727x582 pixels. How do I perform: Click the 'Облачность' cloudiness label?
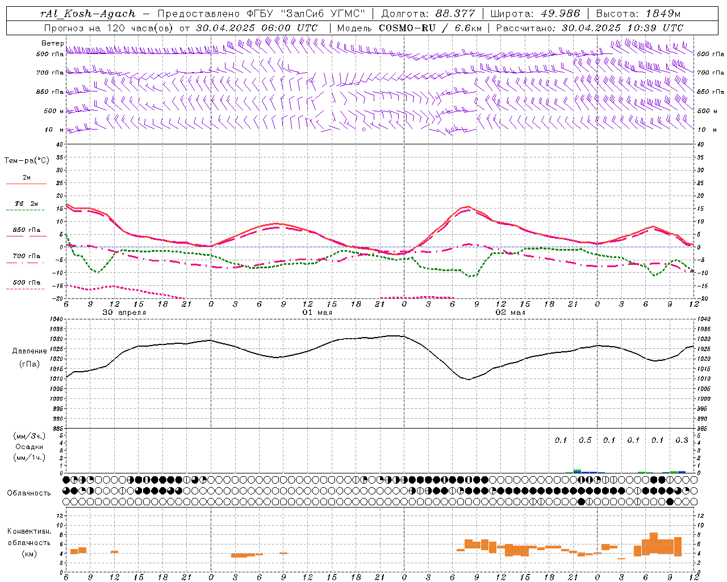click(29, 493)
